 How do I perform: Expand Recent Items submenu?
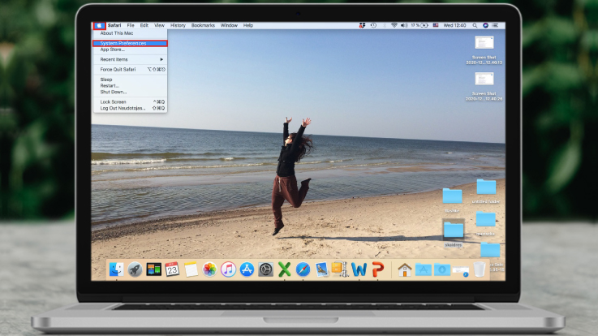(130, 59)
